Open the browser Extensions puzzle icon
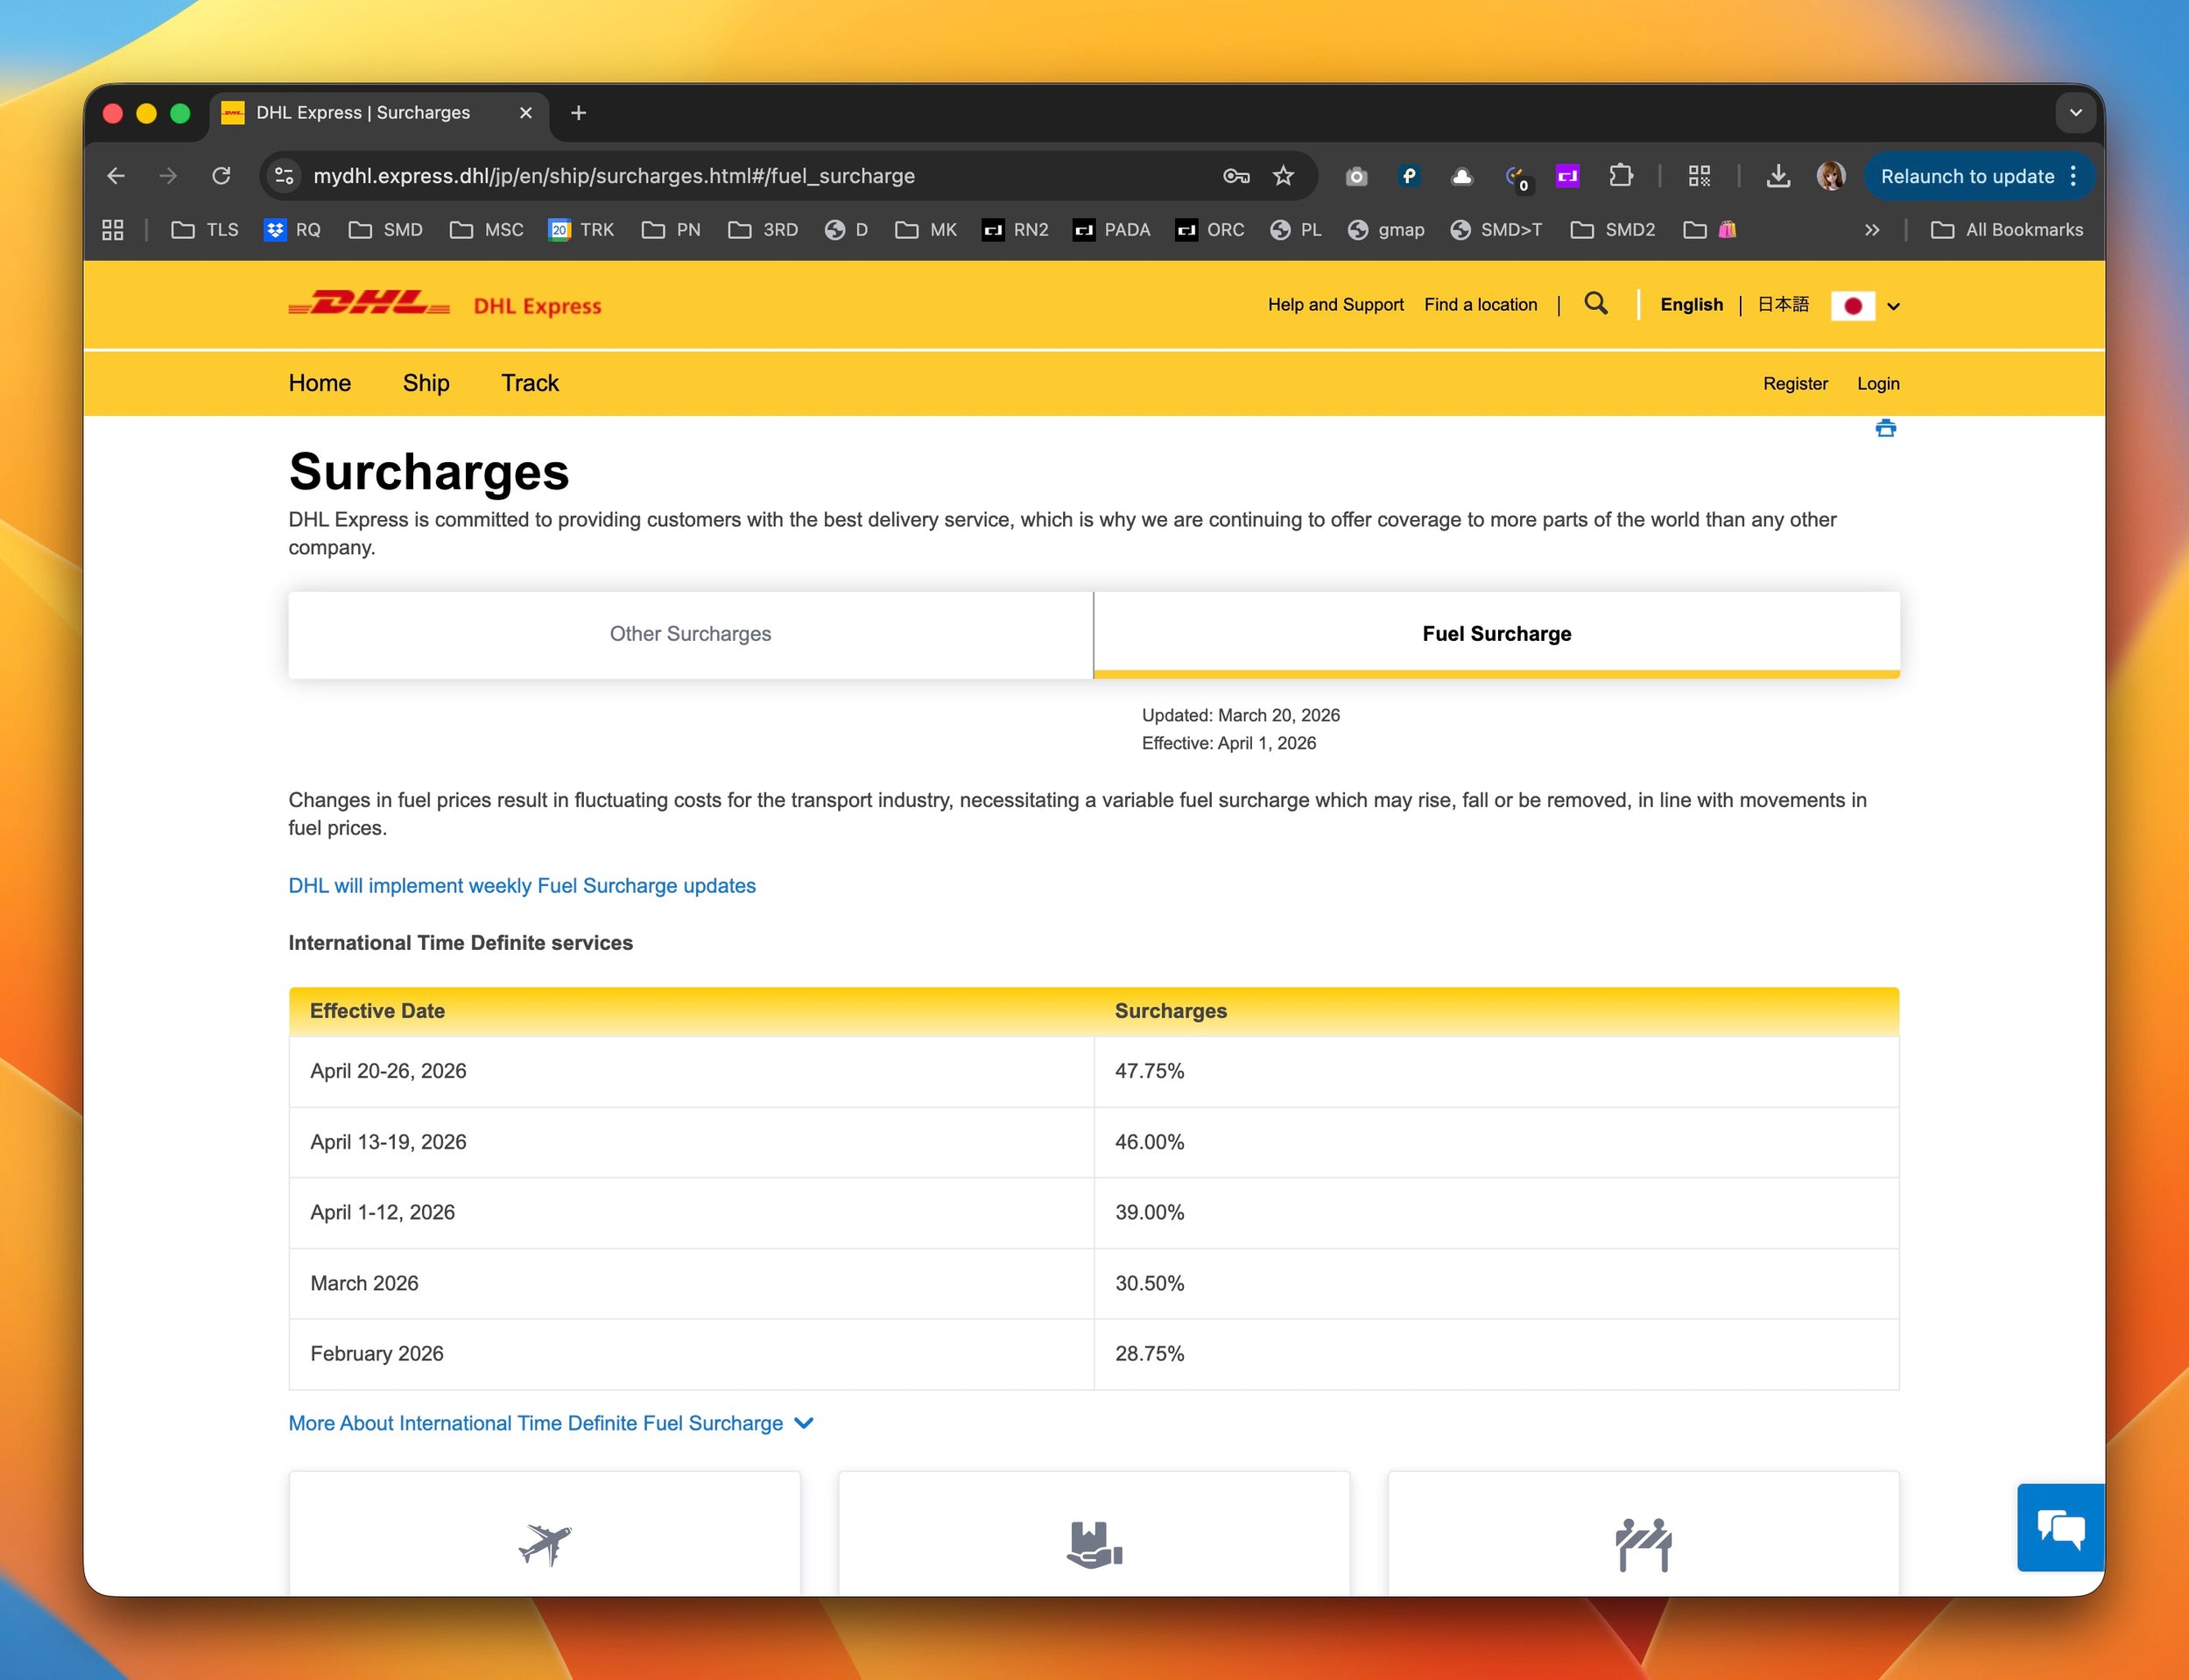The height and width of the screenshot is (1680, 2189). [1621, 176]
